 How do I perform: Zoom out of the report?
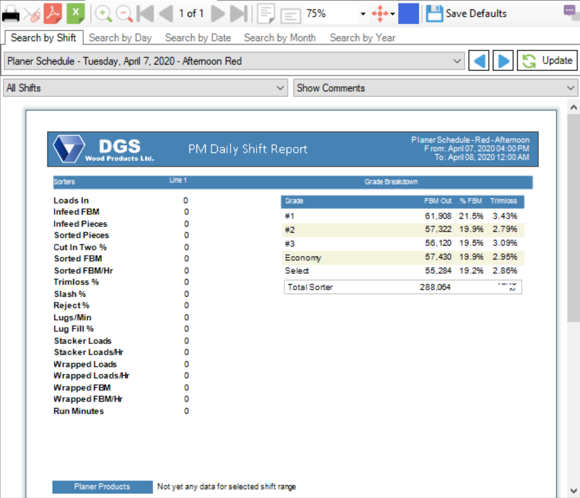(x=124, y=13)
